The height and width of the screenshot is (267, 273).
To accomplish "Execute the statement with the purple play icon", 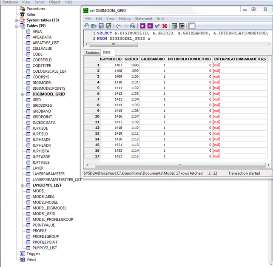I will pyautogui.click(x=142, y=26).
